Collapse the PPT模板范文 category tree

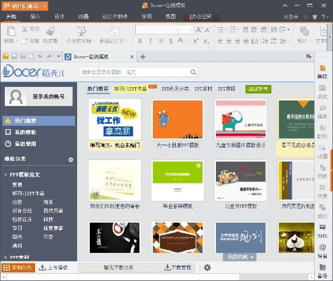pos(6,175)
